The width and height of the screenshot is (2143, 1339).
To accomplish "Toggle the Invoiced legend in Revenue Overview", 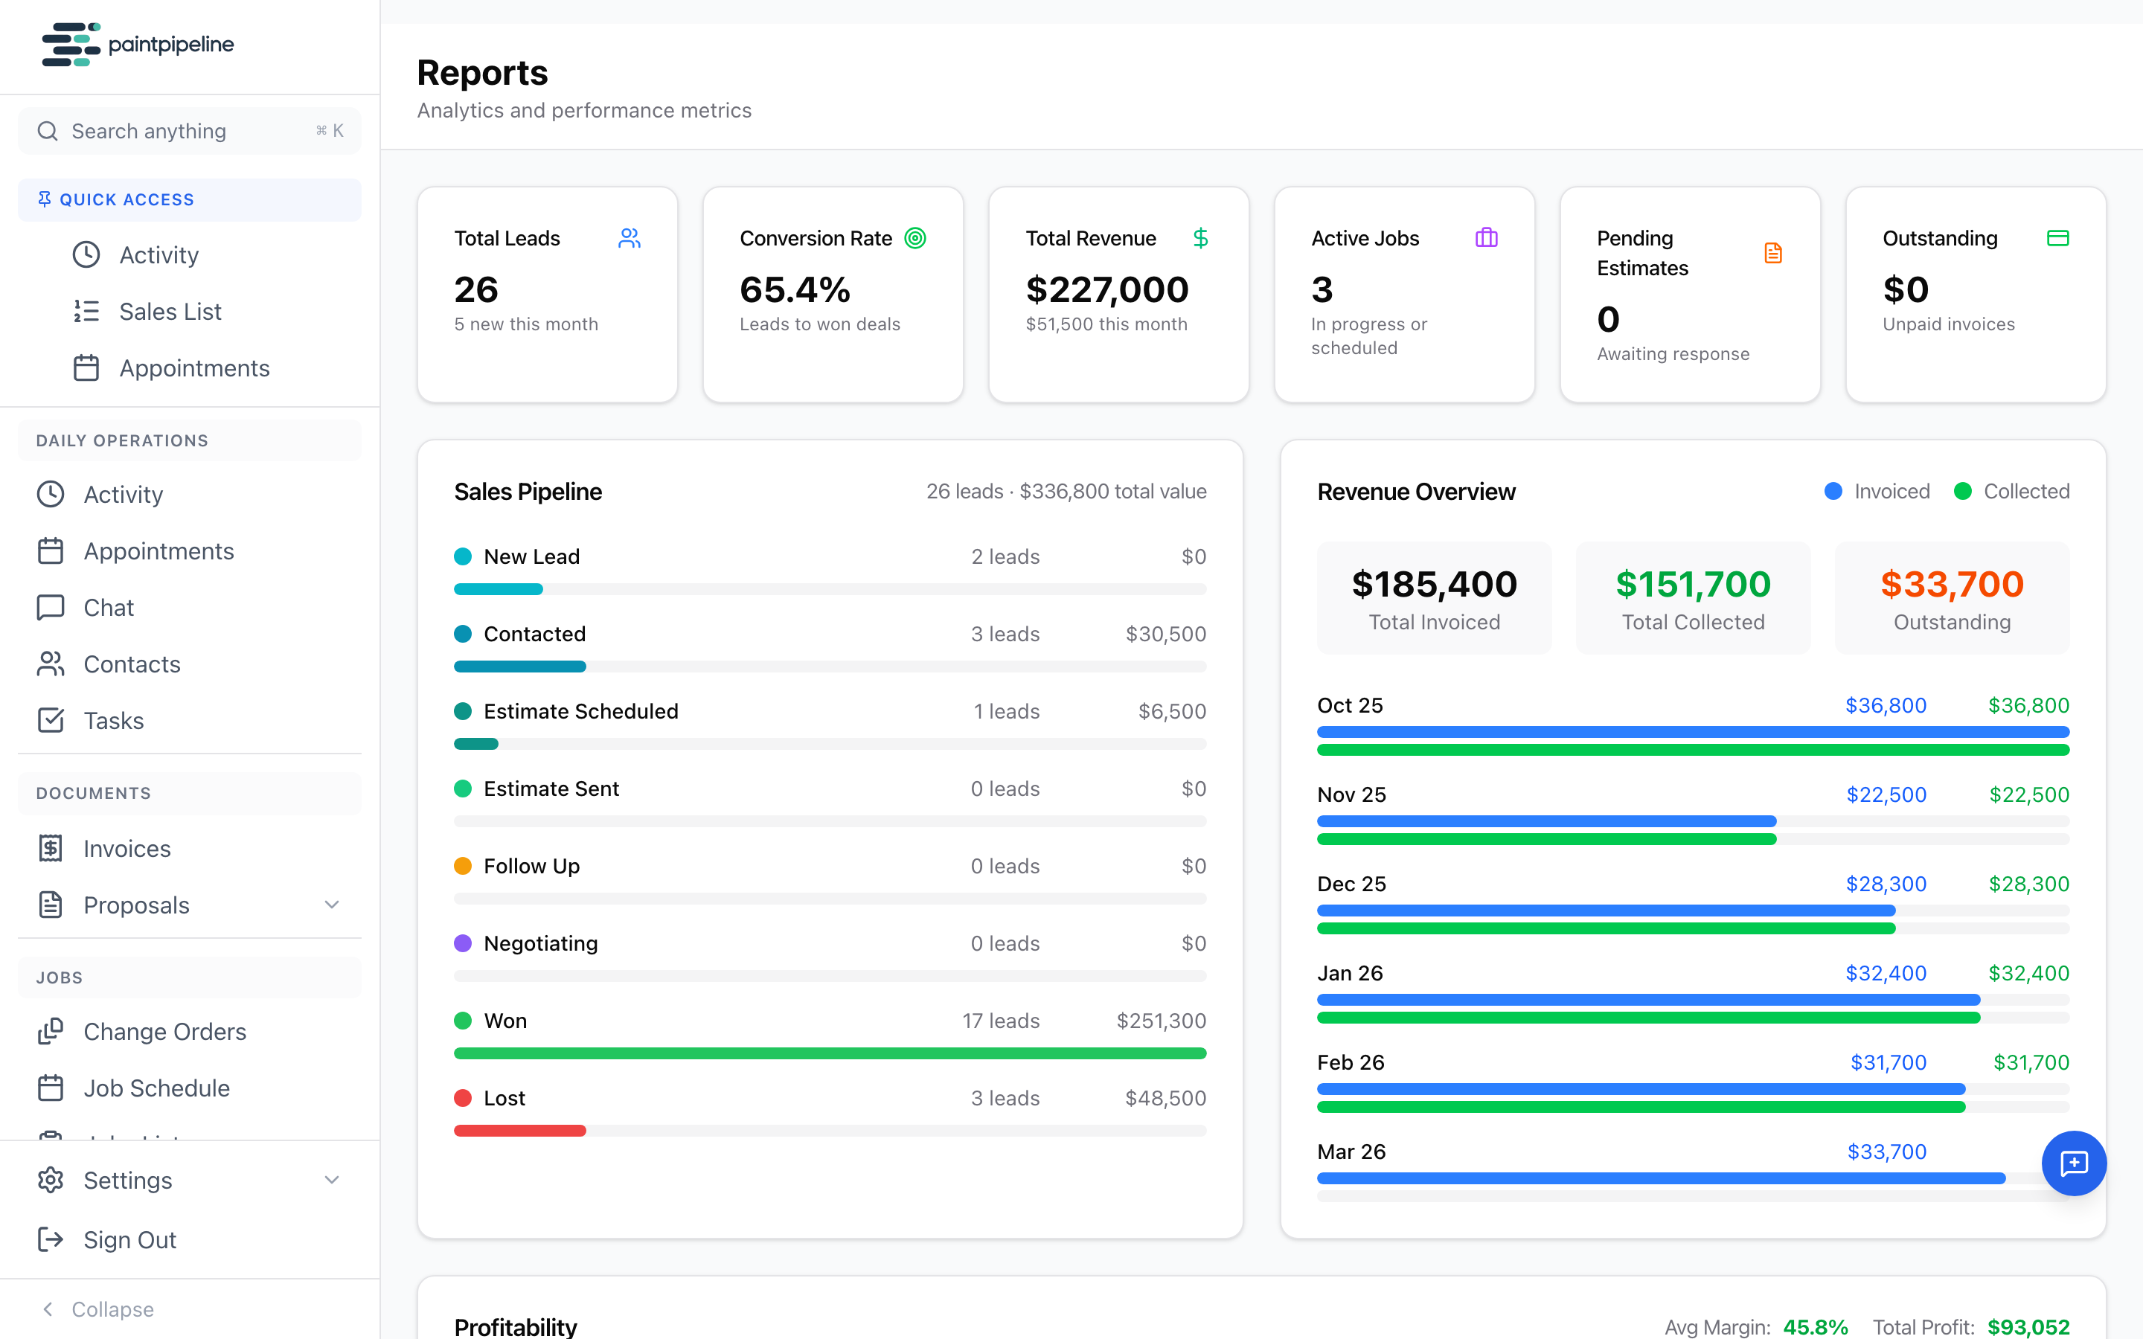I will tap(1877, 491).
